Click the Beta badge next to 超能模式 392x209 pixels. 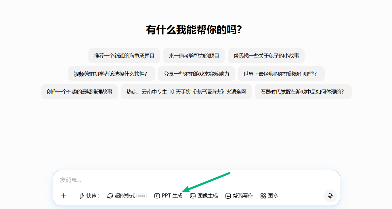(x=141, y=196)
